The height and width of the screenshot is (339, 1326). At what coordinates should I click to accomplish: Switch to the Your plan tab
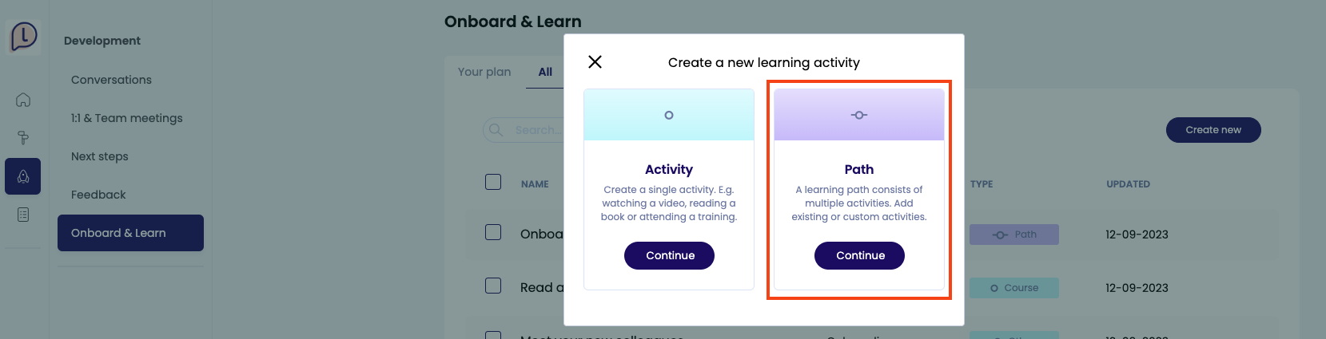coord(484,72)
